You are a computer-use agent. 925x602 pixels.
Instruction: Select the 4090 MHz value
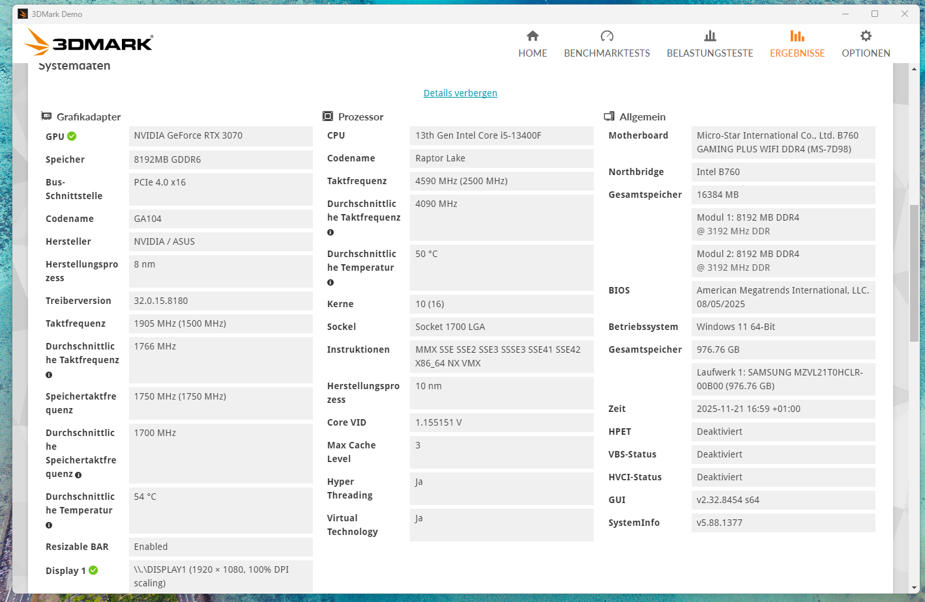[502, 217]
